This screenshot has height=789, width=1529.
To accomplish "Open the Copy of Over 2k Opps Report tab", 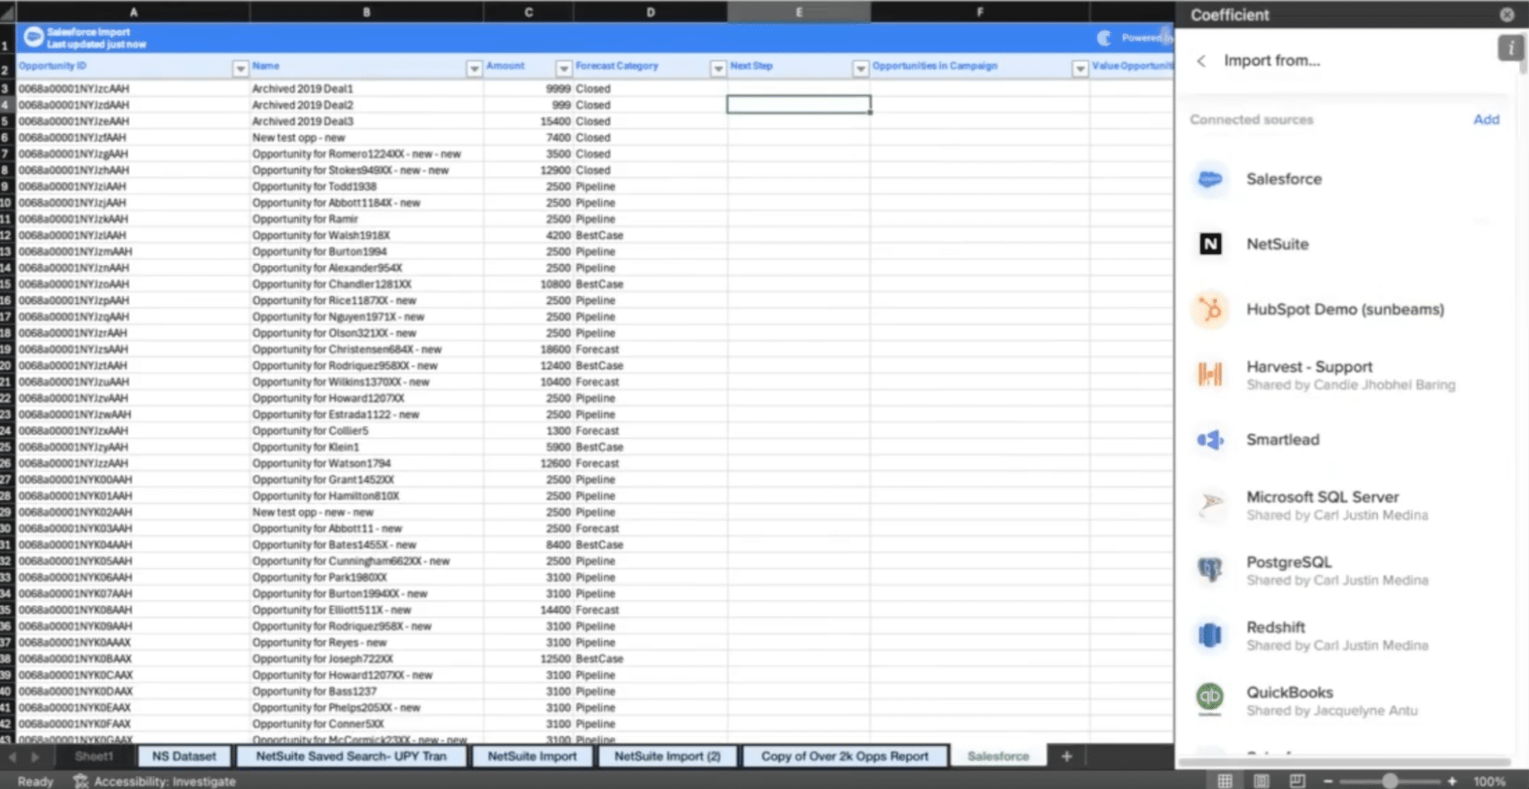I will 844,756.
